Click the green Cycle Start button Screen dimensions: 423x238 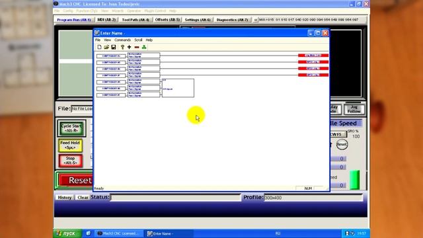click(x=71, y=128)
